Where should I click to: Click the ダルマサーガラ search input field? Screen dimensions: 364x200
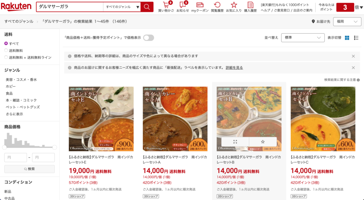(x=70, y=7)
